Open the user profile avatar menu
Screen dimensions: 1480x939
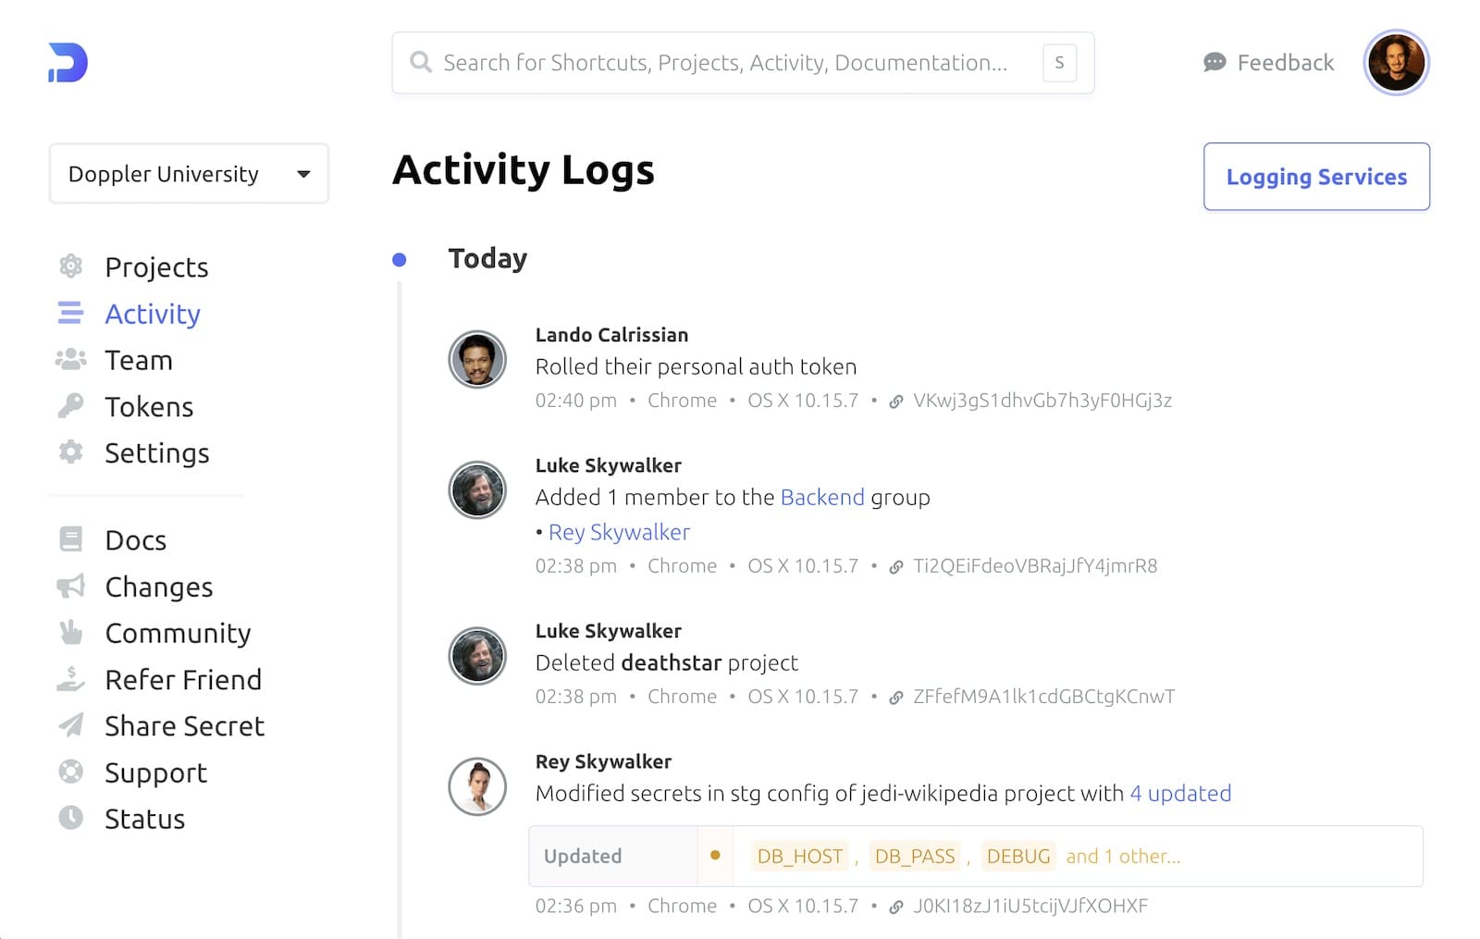[1396, 63]
